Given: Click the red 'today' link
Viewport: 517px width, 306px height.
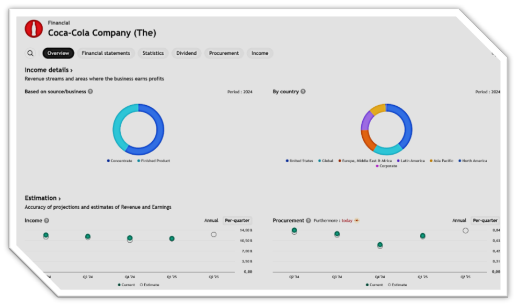Looking at the screenshot, I should tap(347, 221).
